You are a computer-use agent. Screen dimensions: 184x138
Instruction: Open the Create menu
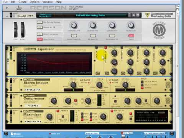[x=23, y=2]
